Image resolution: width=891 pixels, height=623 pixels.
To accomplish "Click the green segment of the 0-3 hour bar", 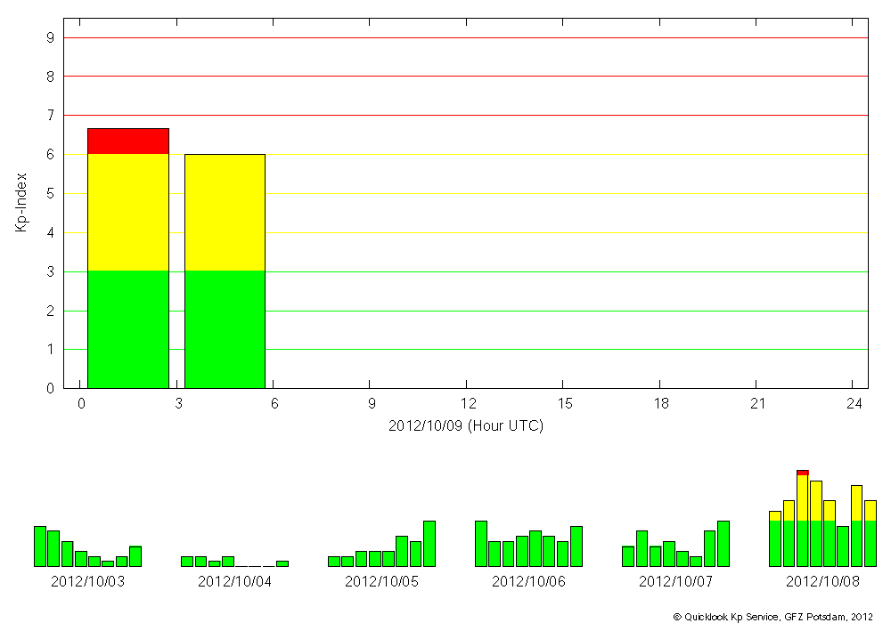I will coord(128,329).
